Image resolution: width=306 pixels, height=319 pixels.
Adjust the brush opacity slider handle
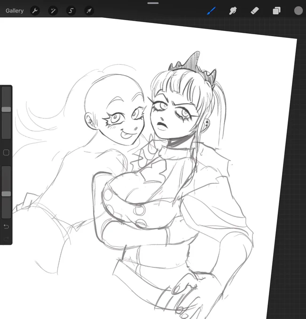pos(6,194)
